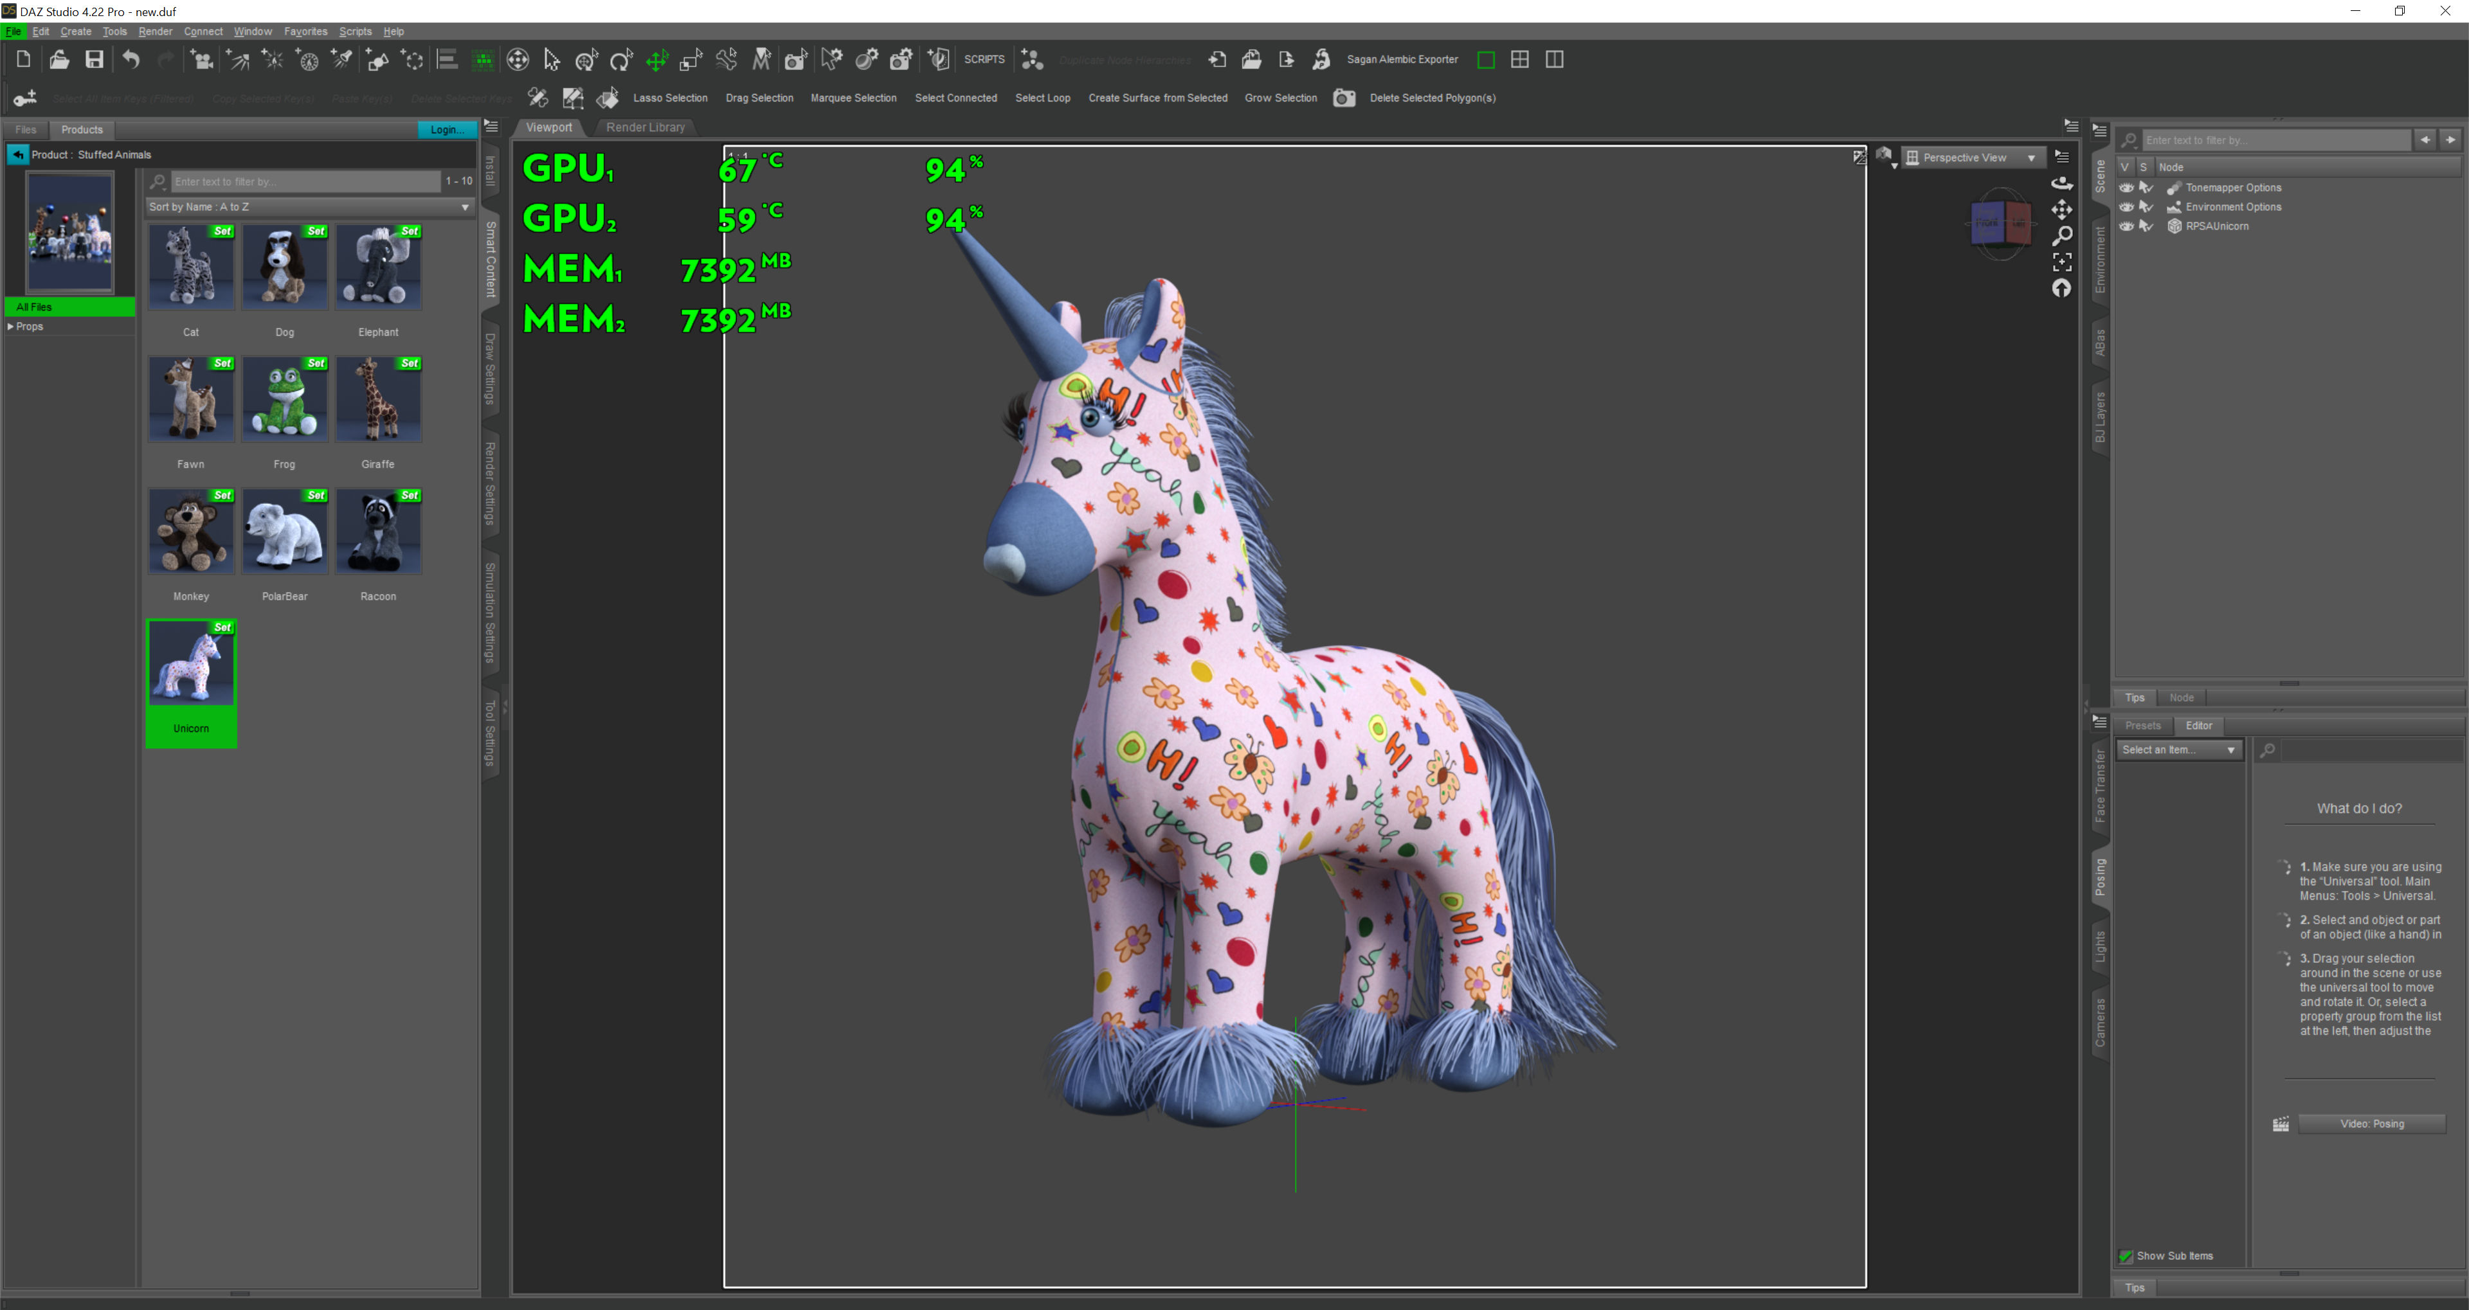Switch to the Render Library tab

tap(645, 127)
